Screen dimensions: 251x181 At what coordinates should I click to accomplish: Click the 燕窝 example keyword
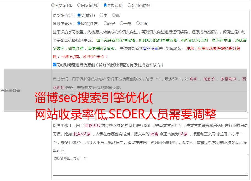pos(193,79)
